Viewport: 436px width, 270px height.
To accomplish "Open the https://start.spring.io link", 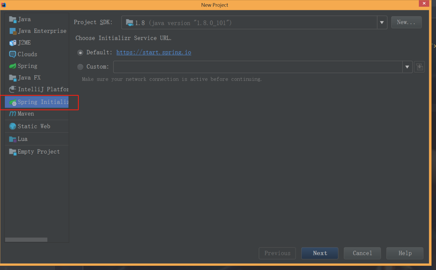I will 154,52.
